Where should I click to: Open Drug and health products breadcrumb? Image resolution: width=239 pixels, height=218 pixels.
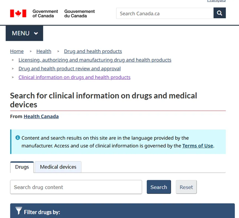pos(93,51)
